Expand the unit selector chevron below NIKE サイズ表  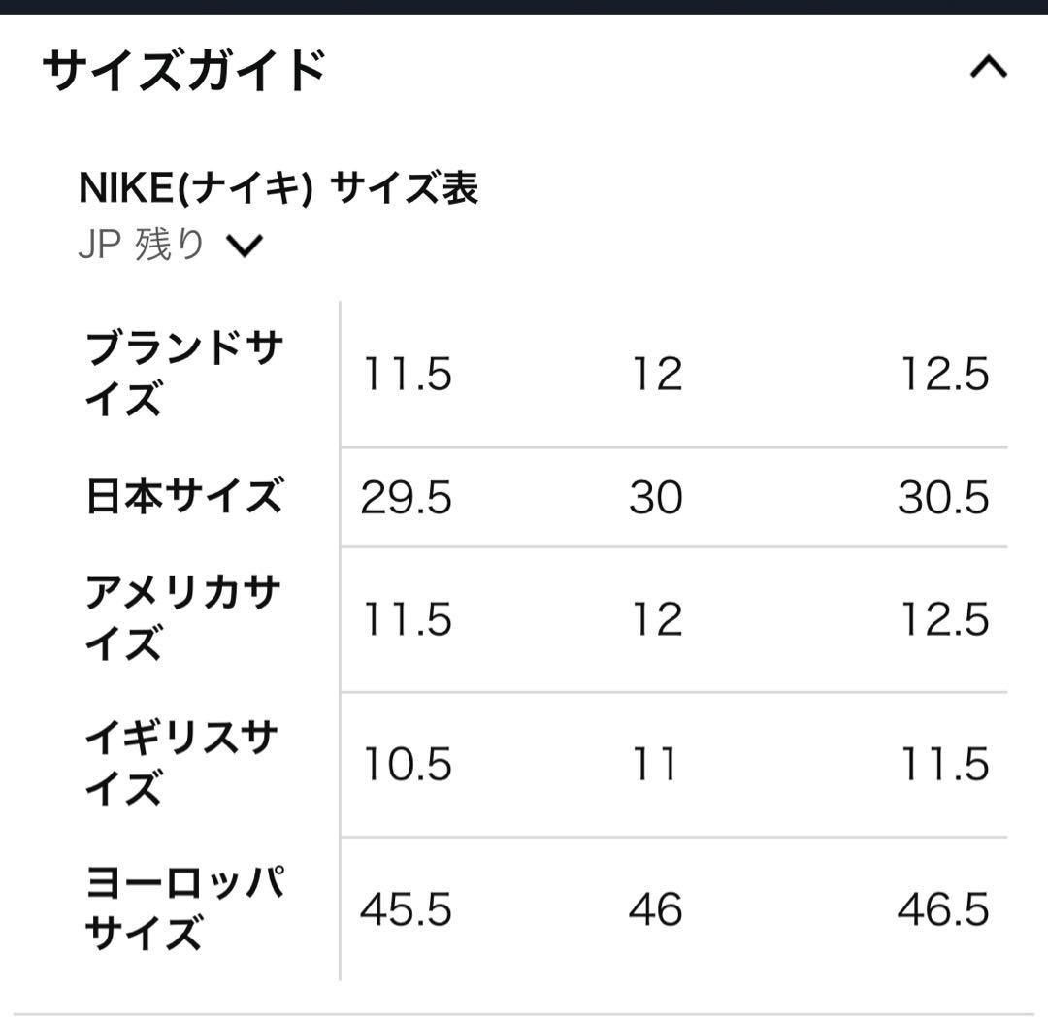pos(246,247)
